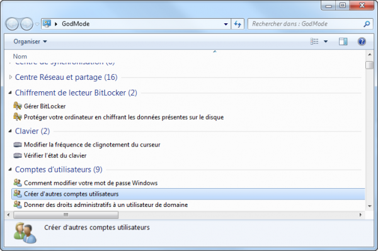
Task: Select Gérer BitLocker item
Action: pos(45,106)
